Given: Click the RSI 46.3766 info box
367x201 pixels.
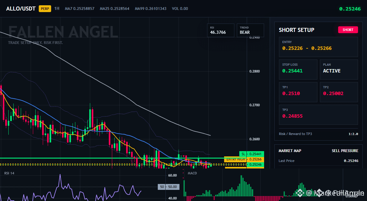Looking at the screenshot, I should pyautogui.click(x=220, y=30).
